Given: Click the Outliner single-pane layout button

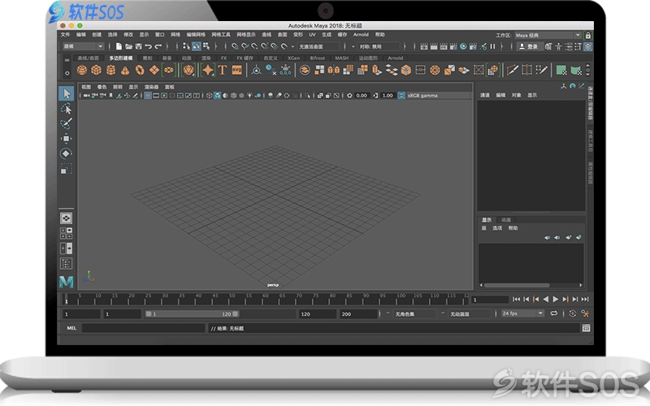Looking at the screenshot, I should point(67,263).
